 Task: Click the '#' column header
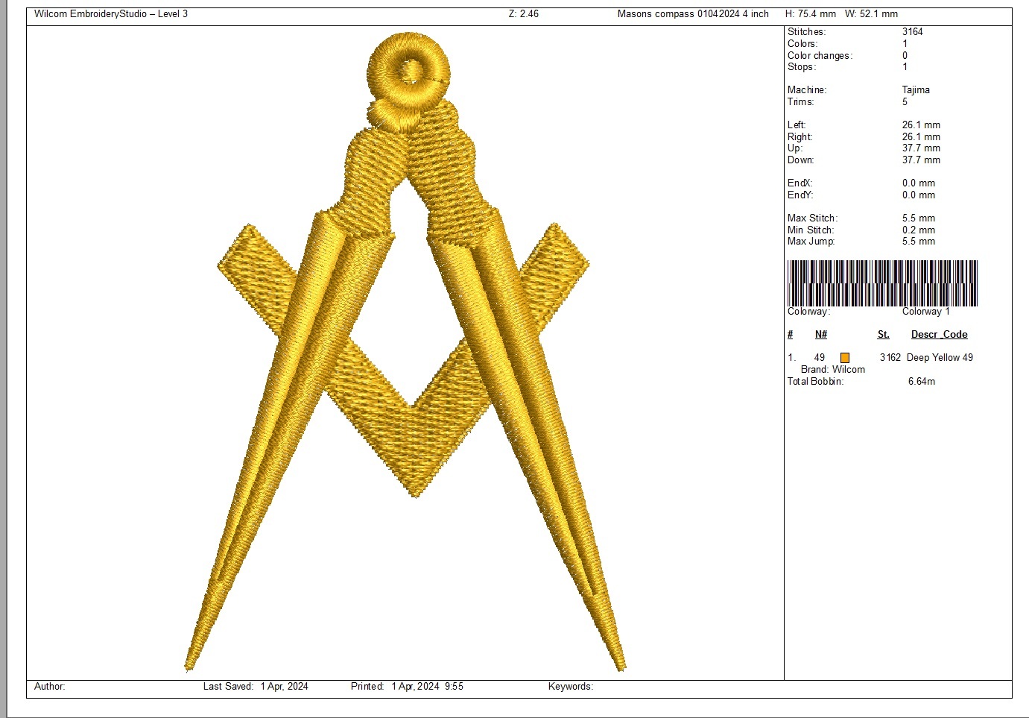point(791,335)
